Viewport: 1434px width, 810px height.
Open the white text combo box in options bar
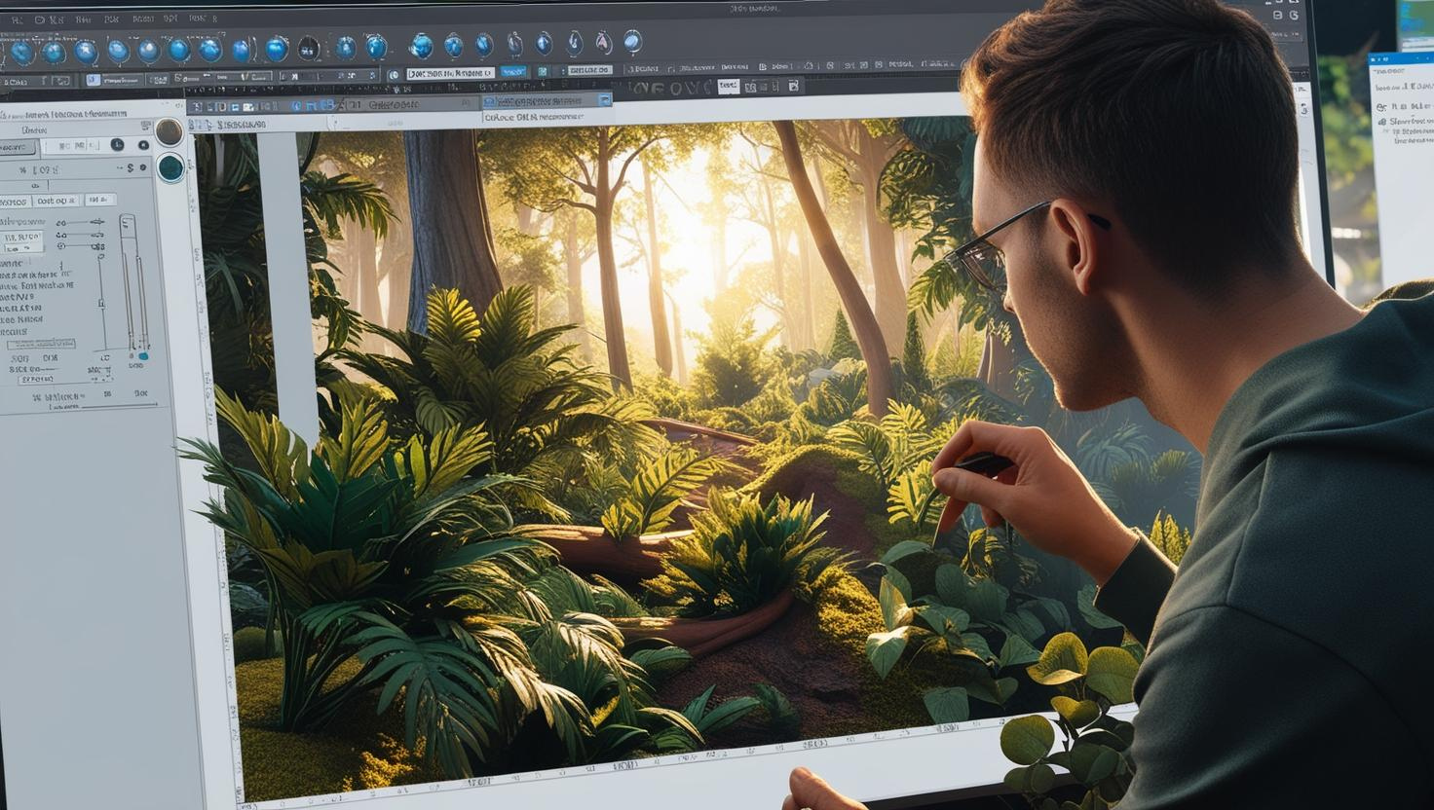(450, 73)
